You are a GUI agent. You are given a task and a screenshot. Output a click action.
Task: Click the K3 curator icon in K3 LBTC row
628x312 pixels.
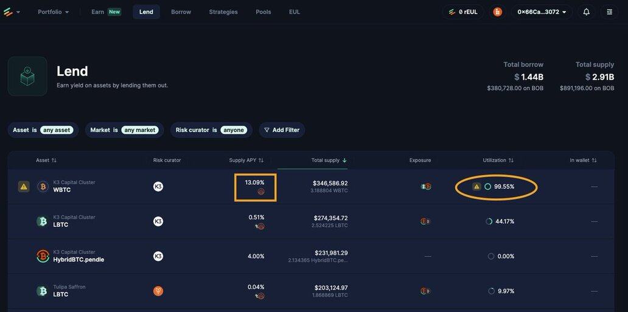158,221
